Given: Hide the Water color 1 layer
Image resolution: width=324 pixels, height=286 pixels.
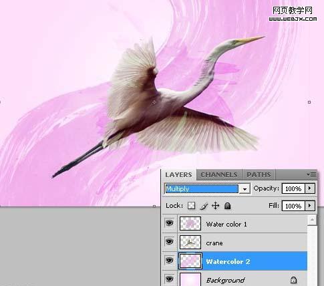Looking at the screenshot, I should click(169, 223).
